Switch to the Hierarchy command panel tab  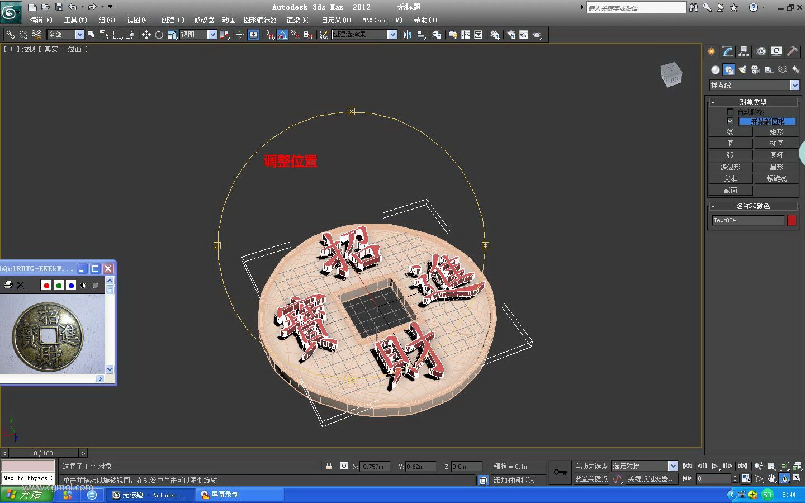click(744, 51)
